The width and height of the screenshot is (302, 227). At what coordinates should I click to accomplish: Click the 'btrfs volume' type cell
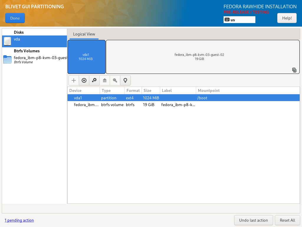[112, 105]
